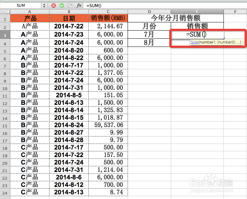Select the date cell 2014-8-15

[x=69, y=118]
